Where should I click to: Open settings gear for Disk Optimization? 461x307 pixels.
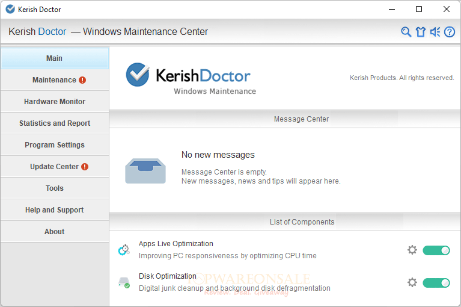pos(412,282)
